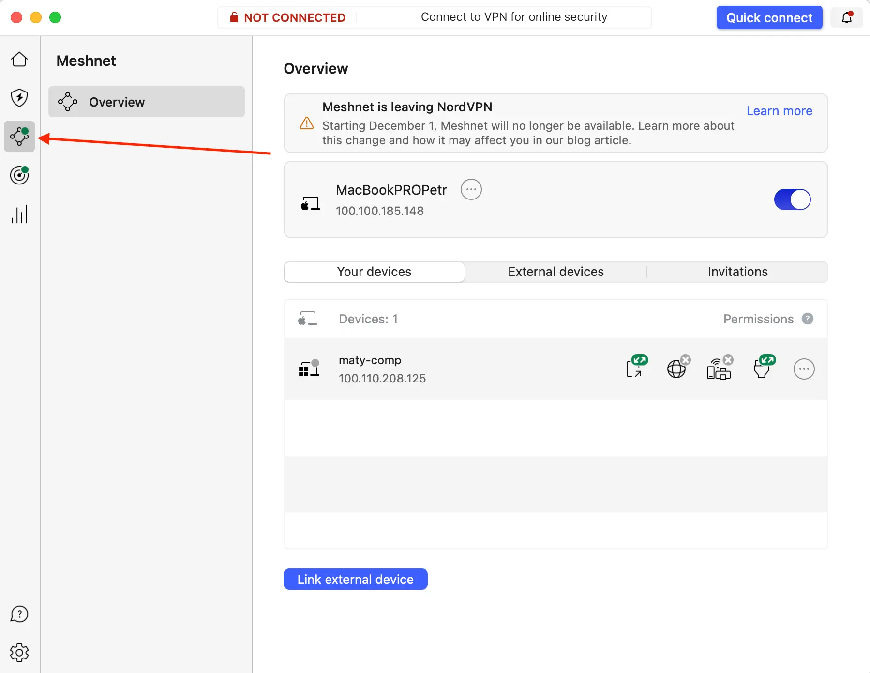Toggle local network access permission for maty-comp
This screenshot has width=870, height=673.
click(x=719, y=368)
